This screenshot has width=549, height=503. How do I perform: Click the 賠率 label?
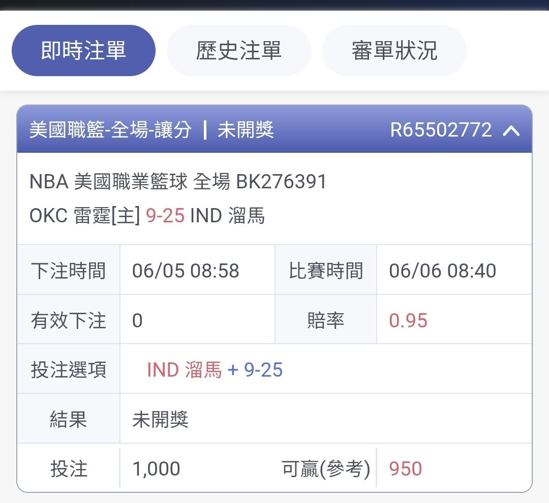pos(326,321)
